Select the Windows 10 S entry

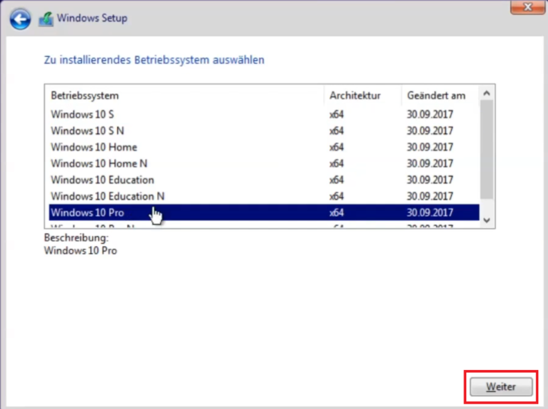(x=82, y=114)
